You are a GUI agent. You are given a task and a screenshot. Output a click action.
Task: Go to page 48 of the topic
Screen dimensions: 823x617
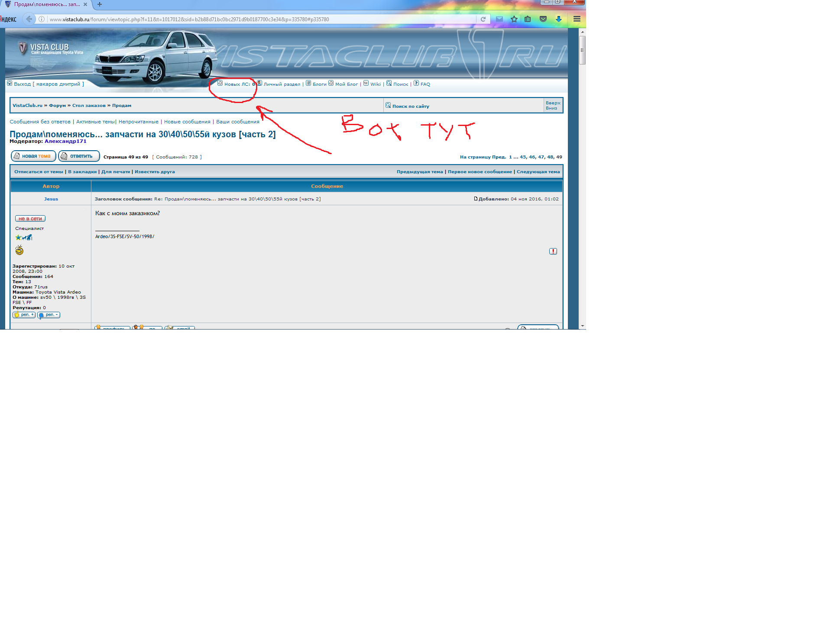pyautogui.click(x=550, y=157)
